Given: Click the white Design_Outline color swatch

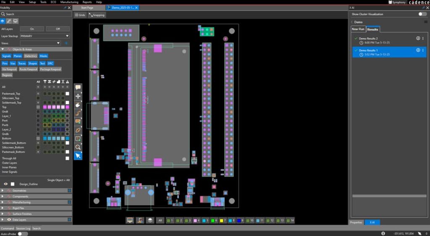Looking at the screenshot, I should tap(13, 184).
